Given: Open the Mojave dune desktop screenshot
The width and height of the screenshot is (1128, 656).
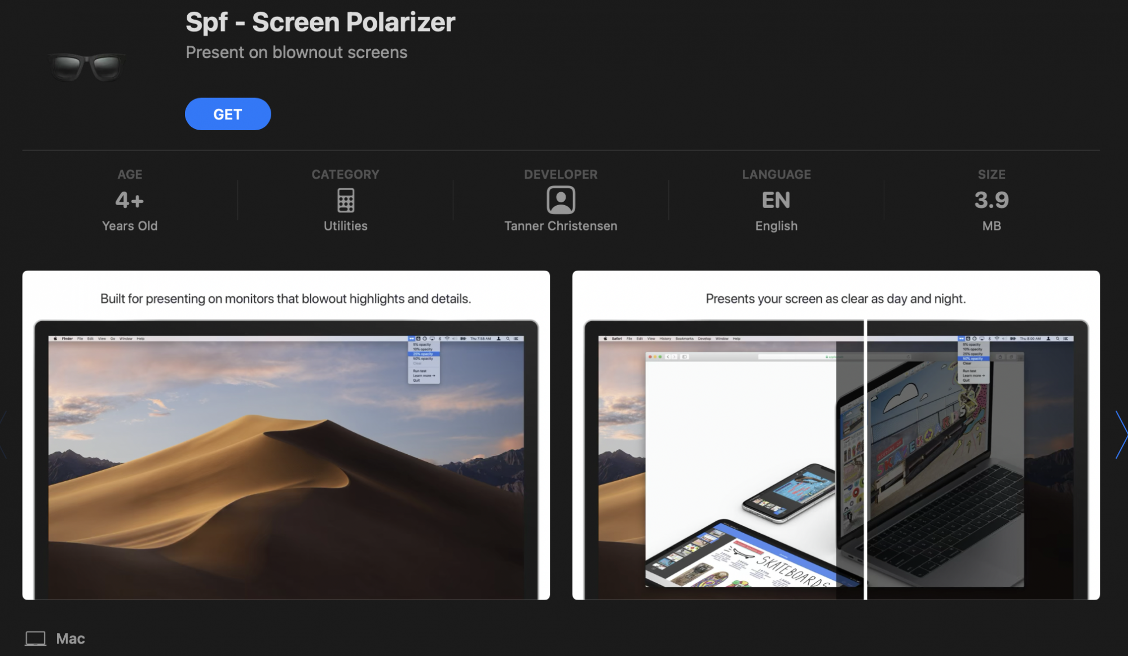Looking at the screenshot, I should click(x=286, y=435).
